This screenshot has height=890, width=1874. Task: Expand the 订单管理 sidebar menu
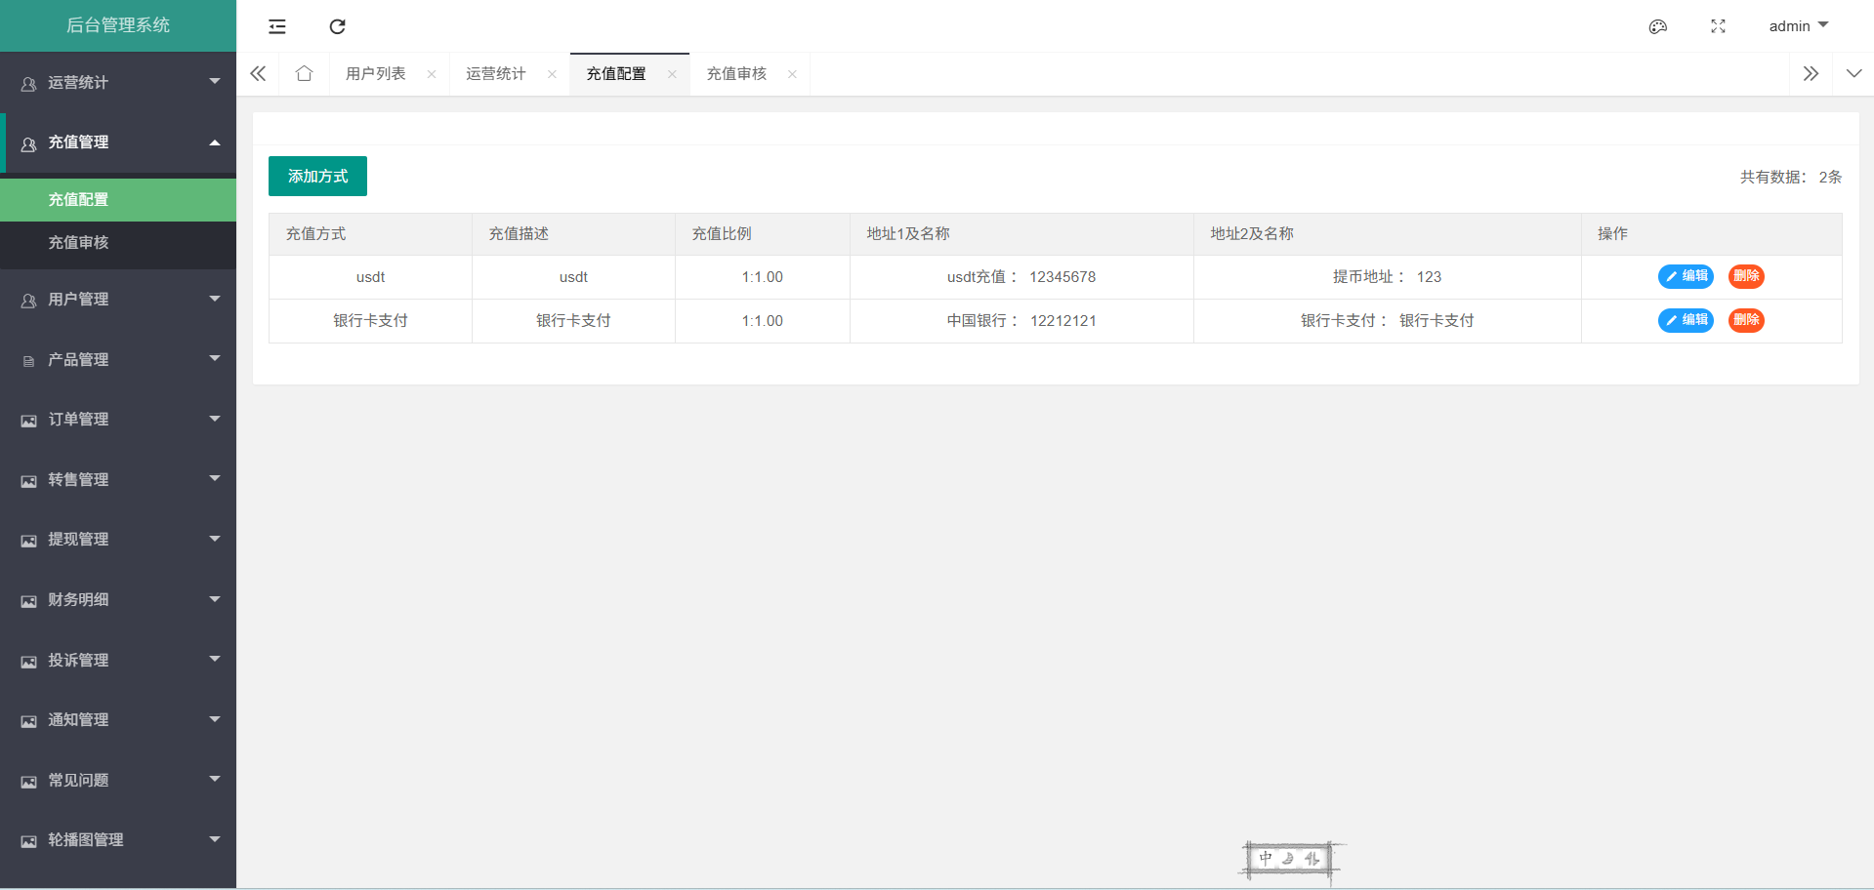click(117, 420)
